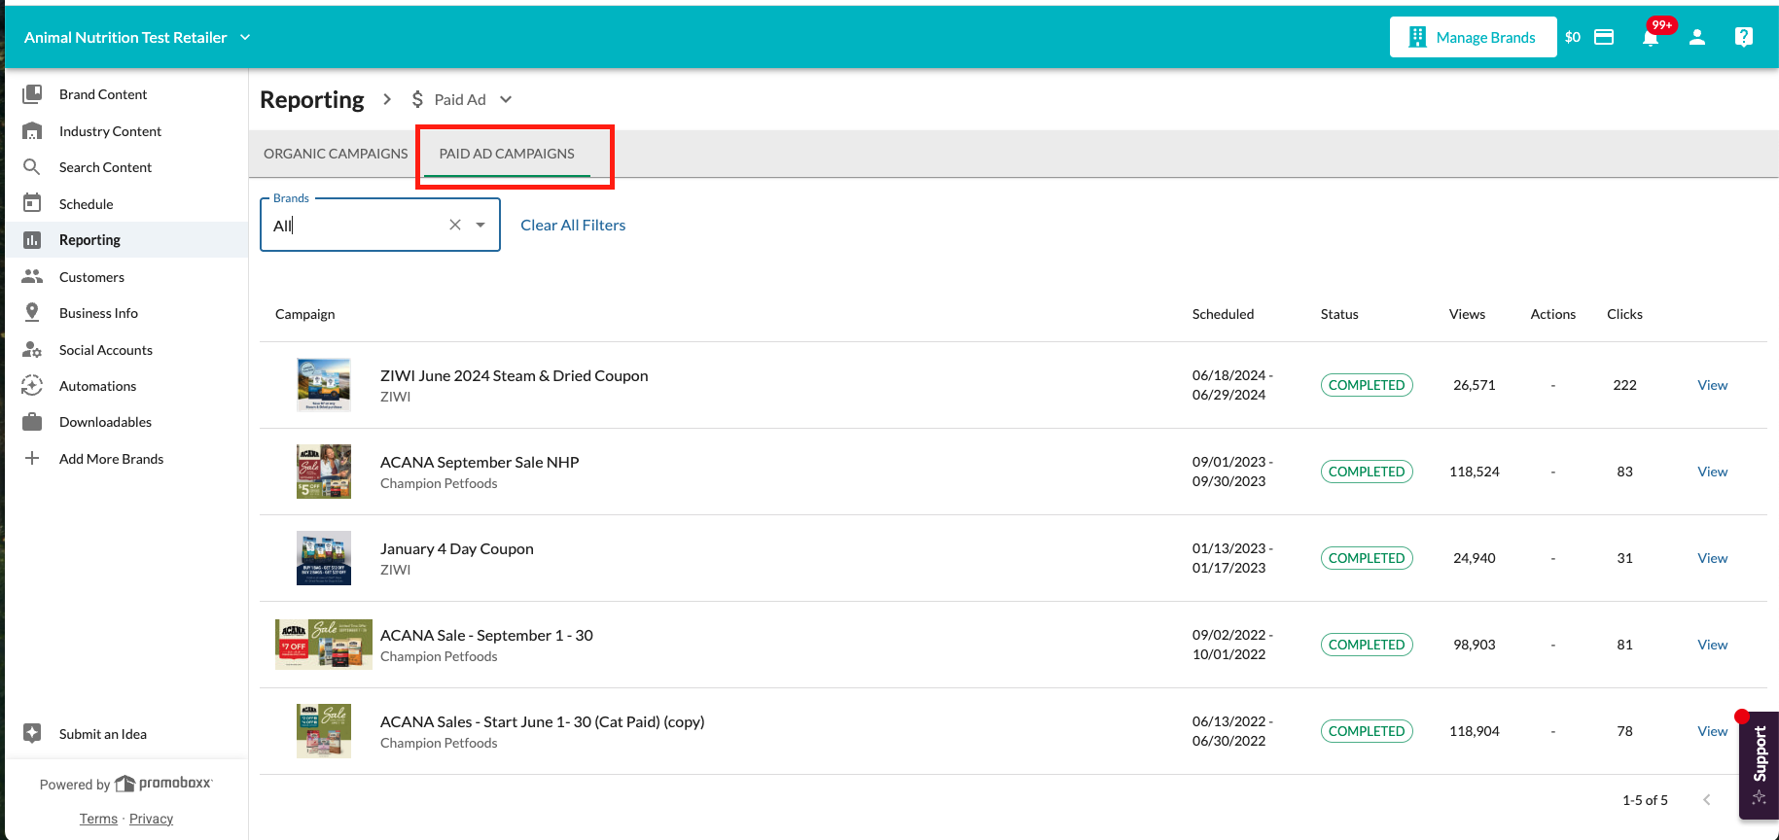Click the Add More Brands label
This screenshot has width=1779, height=840.
coord(111,459)
